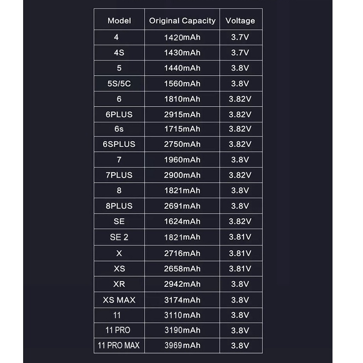Viewport: 363px width, 363px height.
Task: Select the 3969mAh capacity cell
Action: 182,345
